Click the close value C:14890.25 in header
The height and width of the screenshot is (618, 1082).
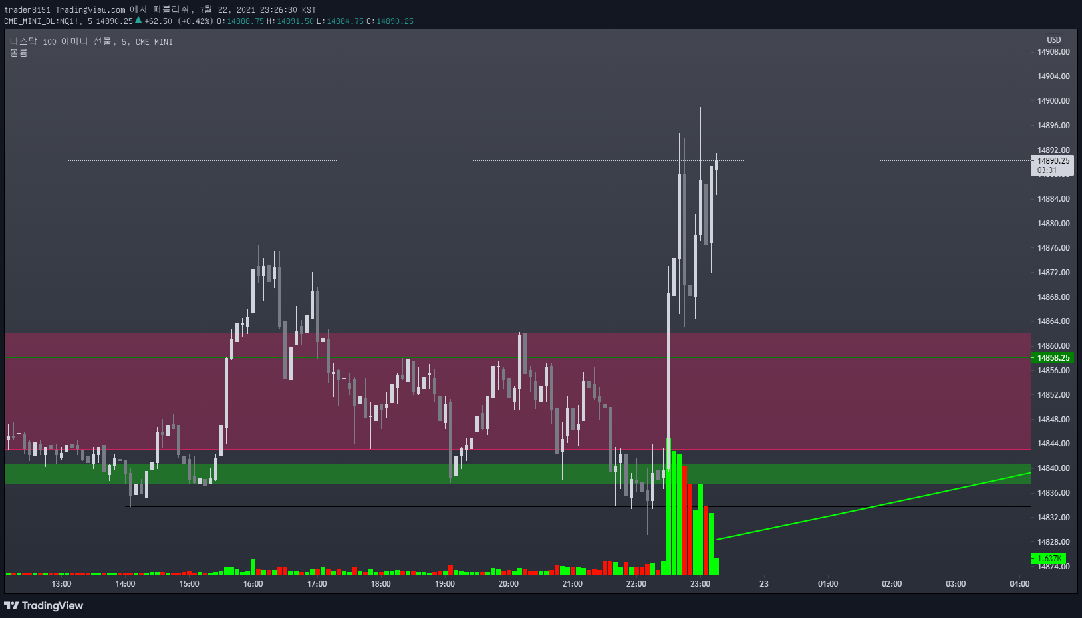[390, 21]
